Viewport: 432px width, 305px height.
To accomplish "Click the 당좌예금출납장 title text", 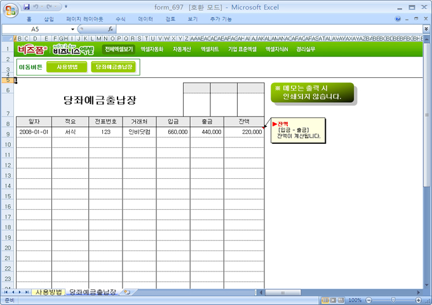I will 100,100.
